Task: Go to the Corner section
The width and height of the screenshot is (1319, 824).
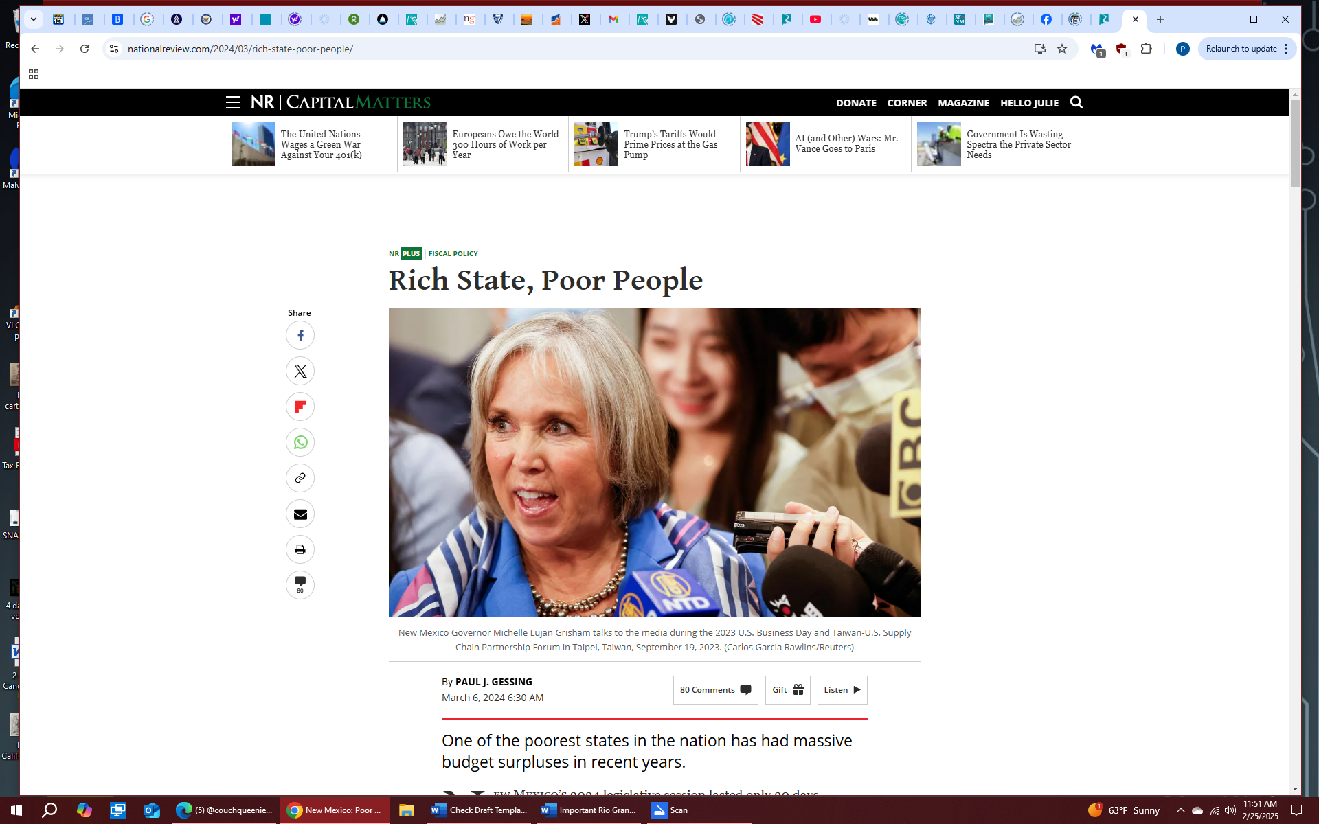Action: [x=907, y=103]
